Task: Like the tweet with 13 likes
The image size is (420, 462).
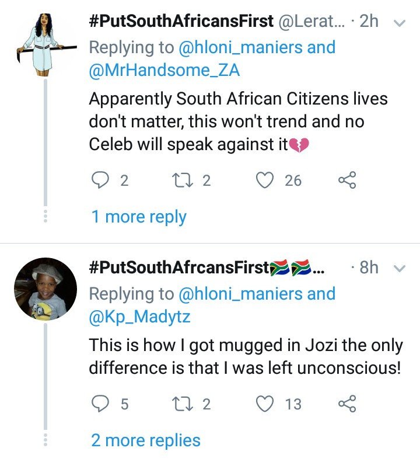Action: click(265, 404)
